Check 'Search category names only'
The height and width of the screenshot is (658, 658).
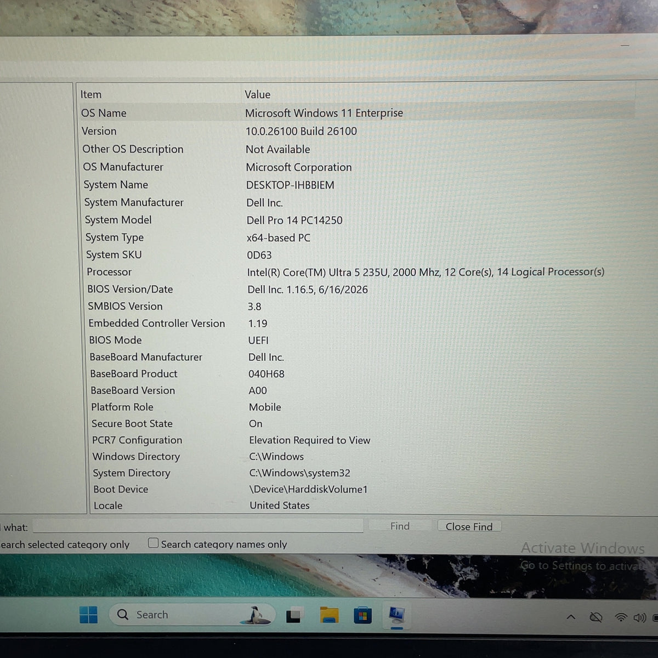[x=154, y=543]
